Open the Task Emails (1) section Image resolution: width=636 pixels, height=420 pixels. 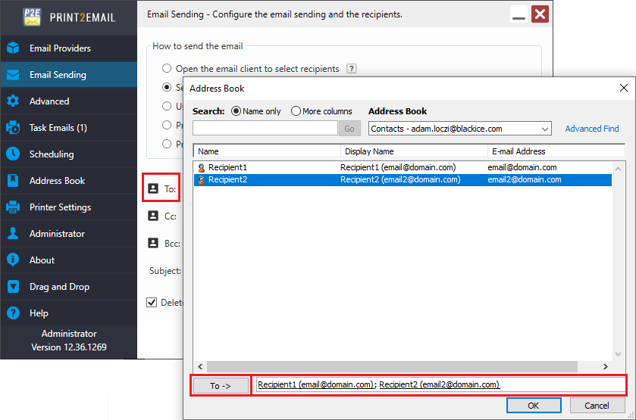click(58, 128)
